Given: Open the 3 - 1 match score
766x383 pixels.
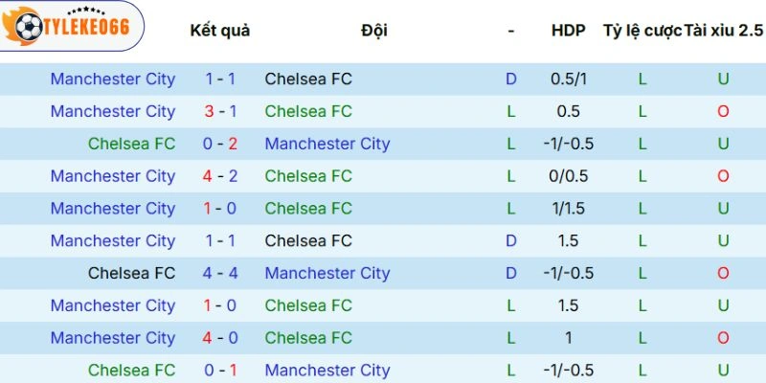Looking at the screenshot, I should [220, 111].
